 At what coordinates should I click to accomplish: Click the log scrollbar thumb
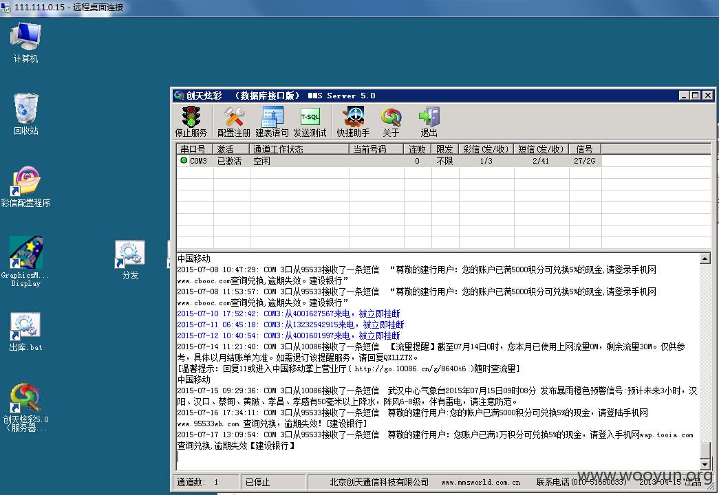pyautogui.click(x=705, y=449)
